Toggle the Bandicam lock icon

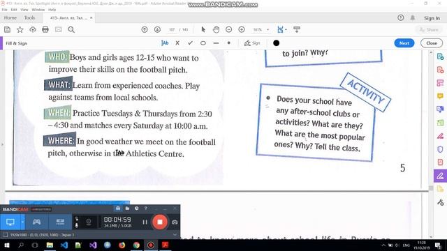click(x=118, y=208)
